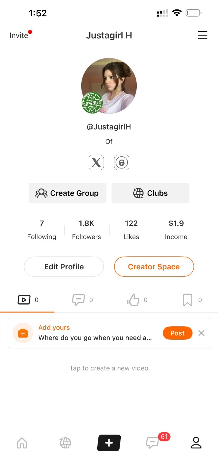Screen dimensions: 218x473
Task: Select the profile person icon
Action: (x=196, y=443)
